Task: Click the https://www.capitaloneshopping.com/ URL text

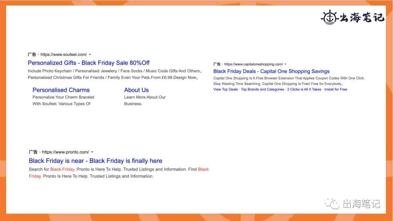Action: (x=253, y=64)
